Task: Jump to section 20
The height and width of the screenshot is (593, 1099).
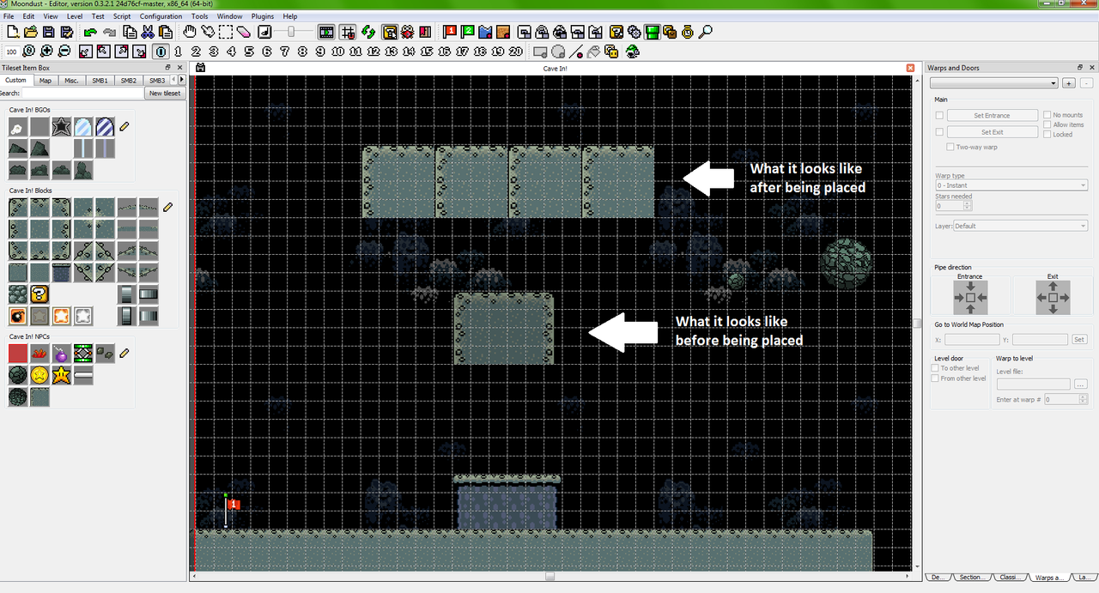Action: coord(515,51)
